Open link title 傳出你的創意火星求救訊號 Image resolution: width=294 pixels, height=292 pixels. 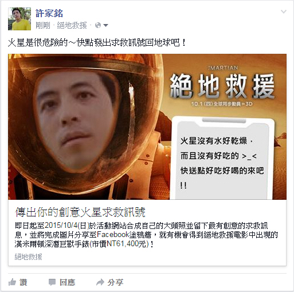tap(80, 212)
